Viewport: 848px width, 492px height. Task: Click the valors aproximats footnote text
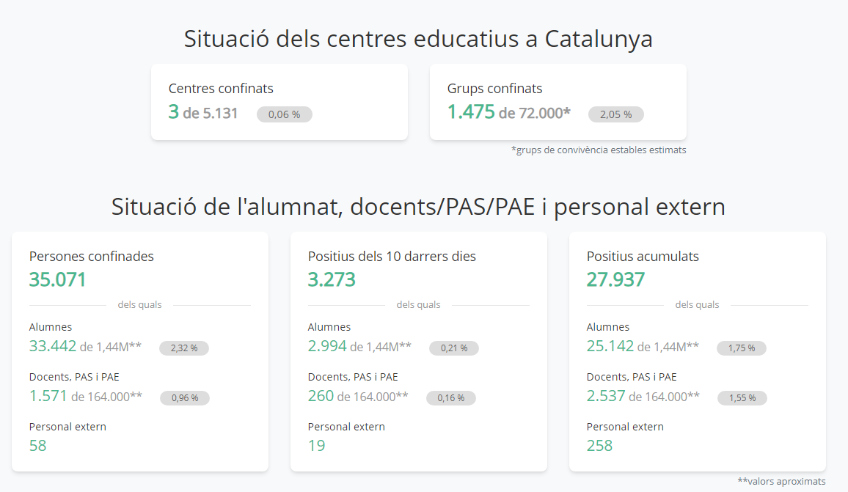tap(781, 481)
